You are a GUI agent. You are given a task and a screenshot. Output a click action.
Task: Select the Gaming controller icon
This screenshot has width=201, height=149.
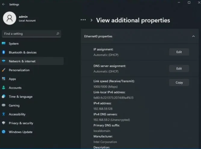tap(4, 105)
